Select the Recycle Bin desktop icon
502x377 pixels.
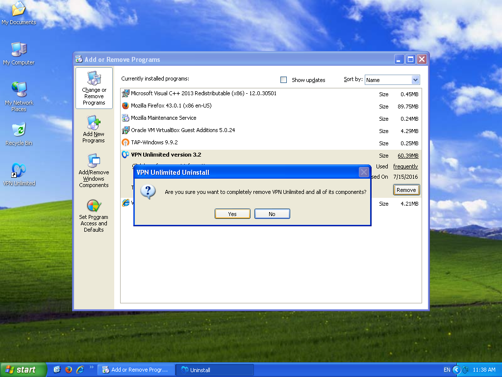(19, 134)
